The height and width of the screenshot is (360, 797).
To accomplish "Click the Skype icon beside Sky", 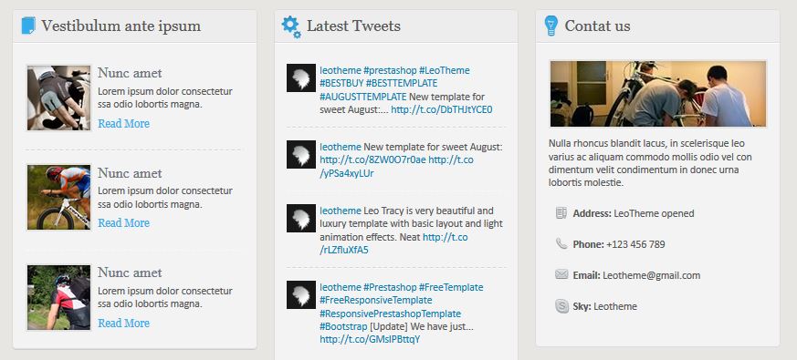I will pos(561,306).
